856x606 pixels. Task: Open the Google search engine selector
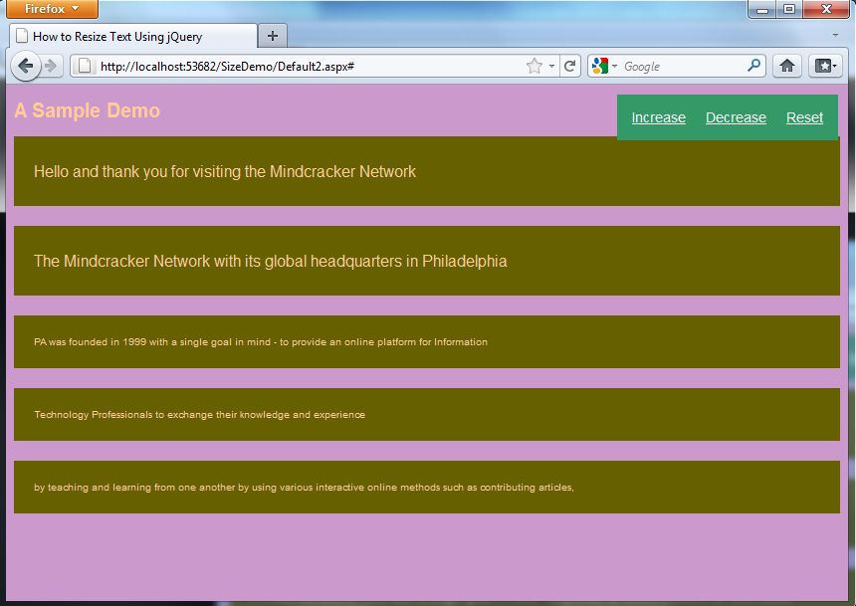(604, 66)
